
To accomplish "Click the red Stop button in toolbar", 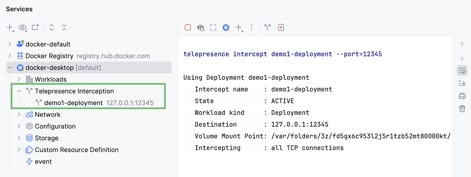I will (x=188, y=28).
